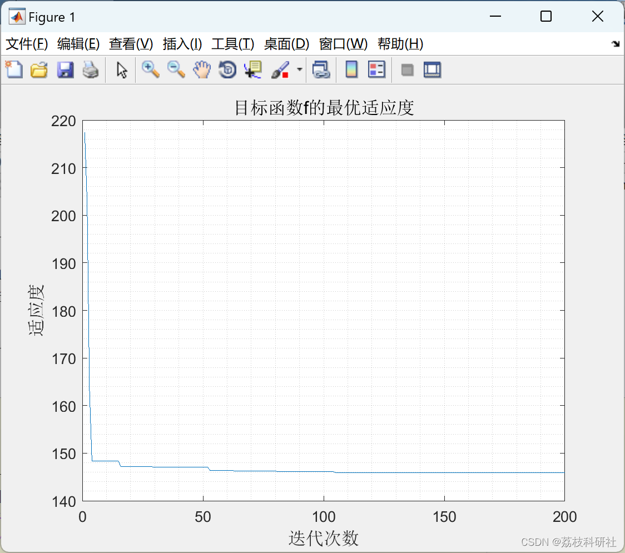
Task: Click the Link Plot icon
Action: tap(321, 69)
